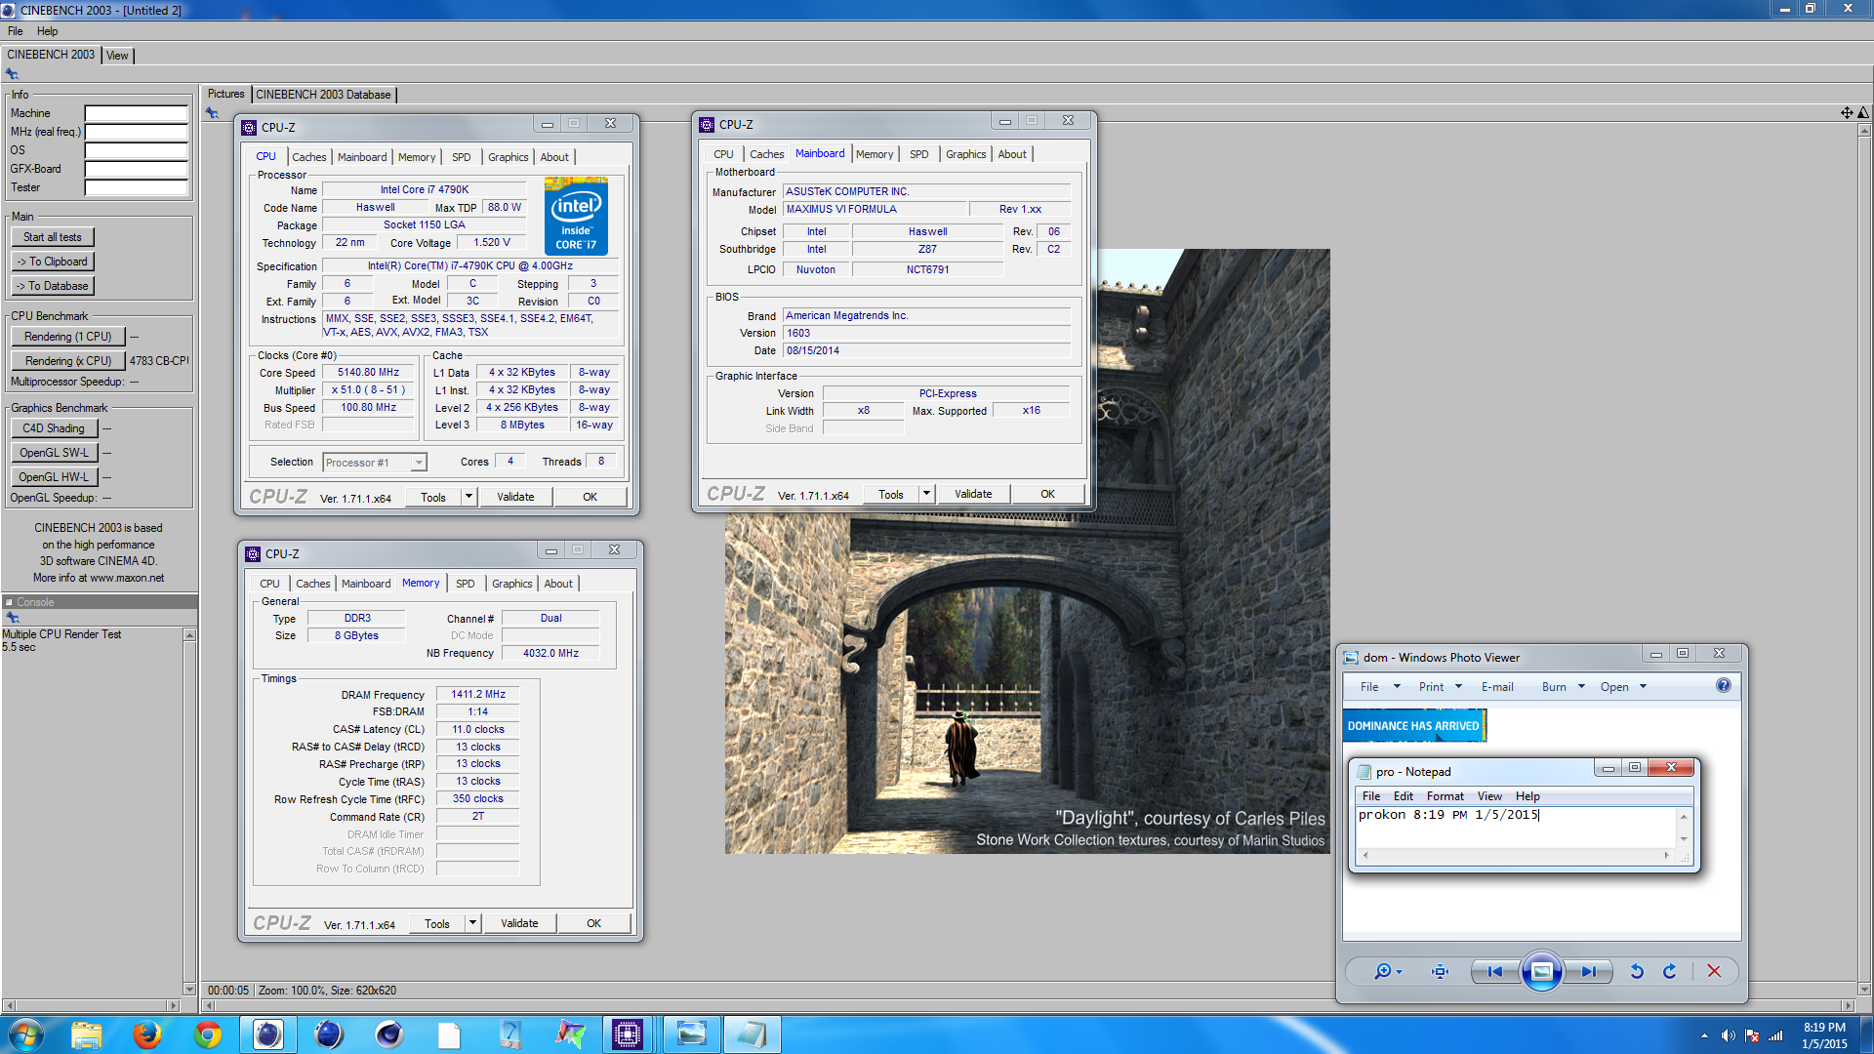The image size is (1874, 1054).
Task: Start the slideshow in Photo Viewer
Action: tap(1541, 971)
